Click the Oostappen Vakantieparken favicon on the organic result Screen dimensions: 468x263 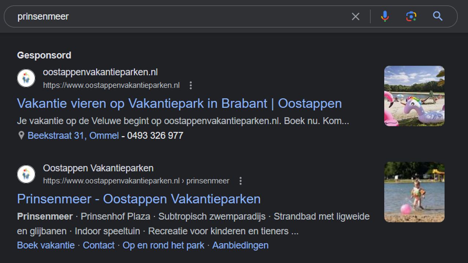26,174
